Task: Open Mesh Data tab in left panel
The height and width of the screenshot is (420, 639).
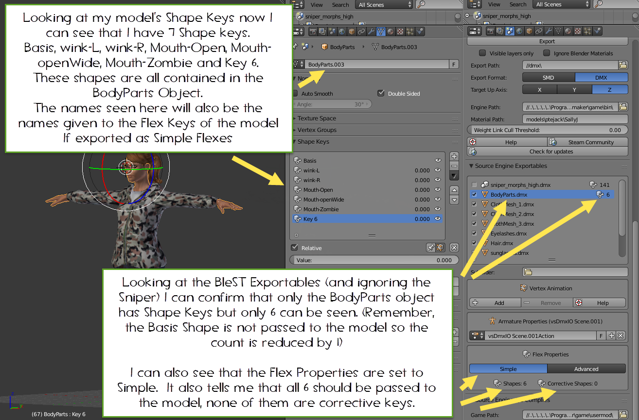Action: (381, 32)
